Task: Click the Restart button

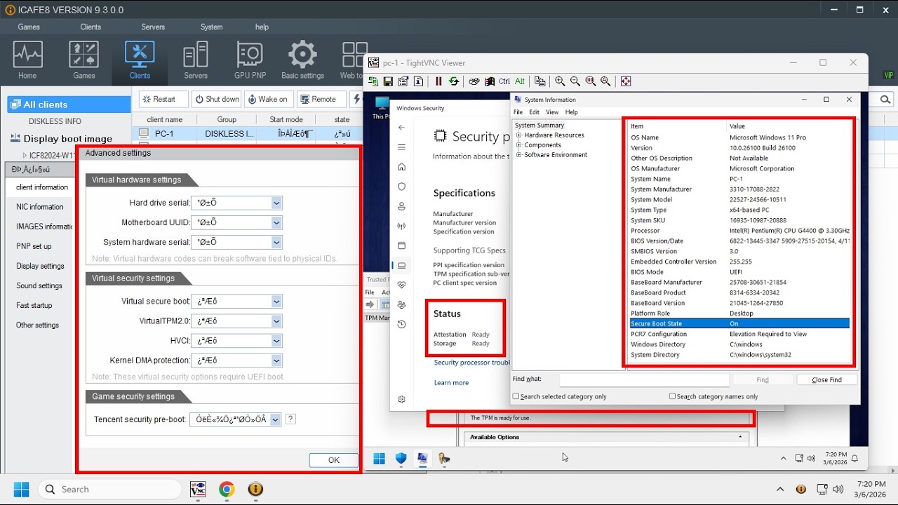Action: click(163, 99)
